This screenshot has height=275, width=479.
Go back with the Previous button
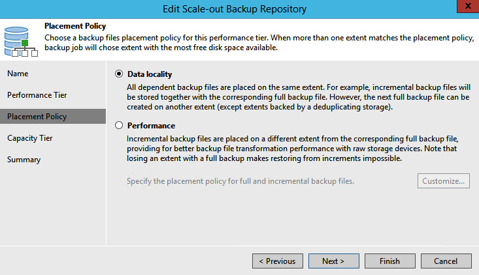(x=278, y=261)
